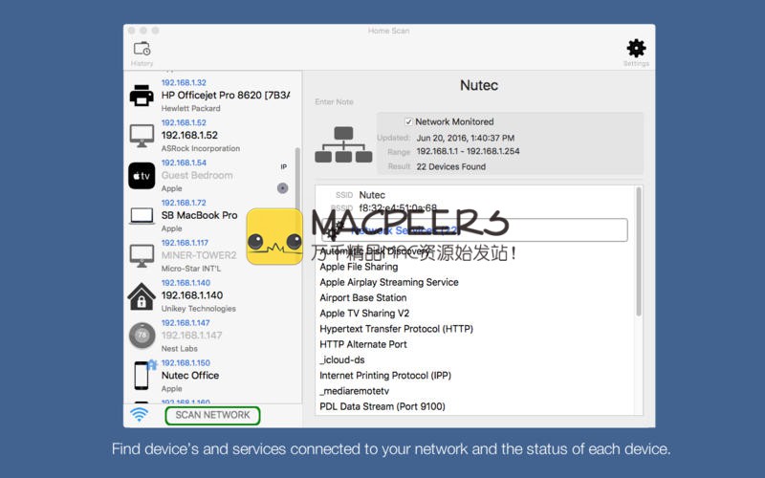Open IP link 192.168.1.32
The height and width of the screenshot is (478, 765).
(184, 83)
